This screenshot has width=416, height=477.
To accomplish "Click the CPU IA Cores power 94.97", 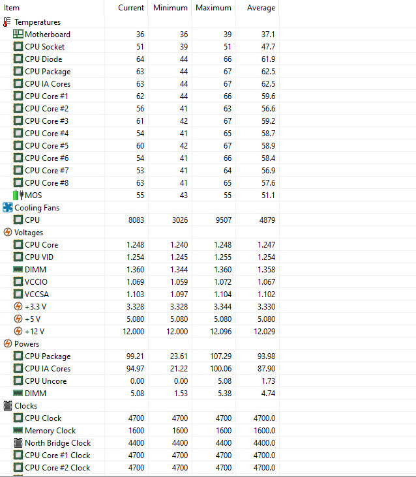I will click(x=135, y=368).
